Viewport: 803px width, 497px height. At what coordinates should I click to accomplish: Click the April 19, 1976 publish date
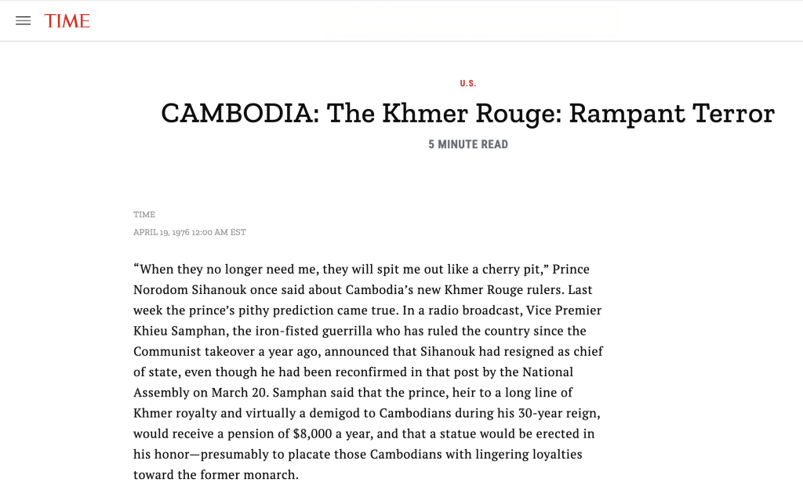(190, 232)
